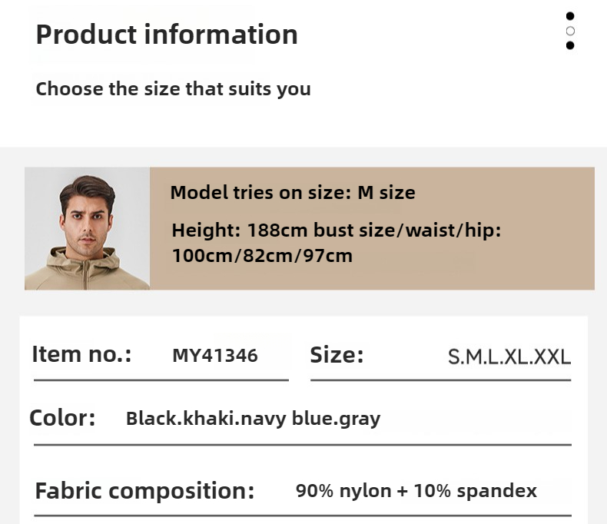The width and height of the screenshot is (607, 524).
Task: Select the item number MY41346
Action: pyautogui.click(x=215, y=356)
